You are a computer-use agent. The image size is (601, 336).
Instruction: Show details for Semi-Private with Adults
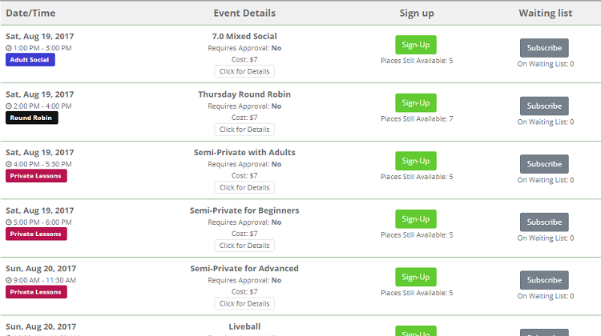[244, 188]
